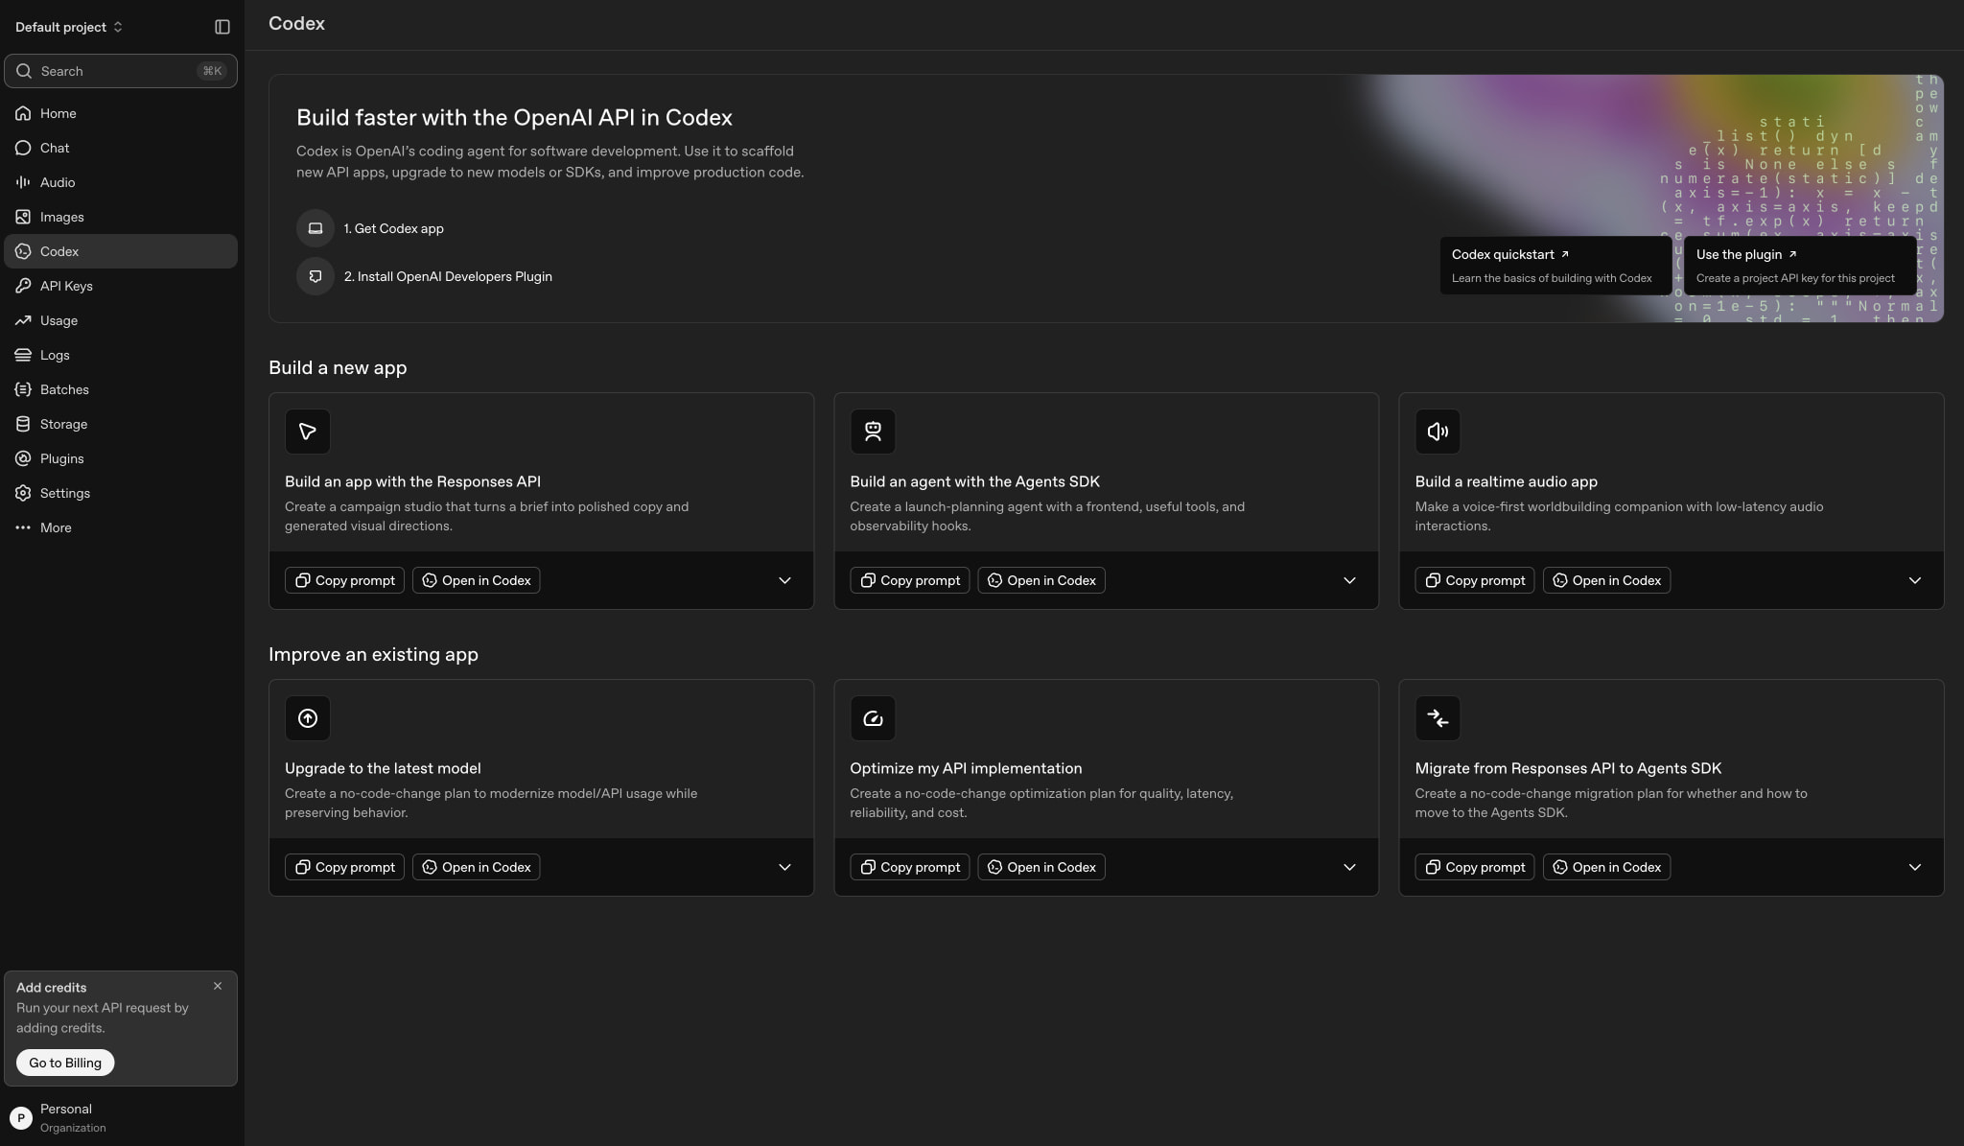The width and height of the screenshot is (1964, 1146).
Task: Open Migrate to Agents SDK in Codex
Action: pos(1606,867)
